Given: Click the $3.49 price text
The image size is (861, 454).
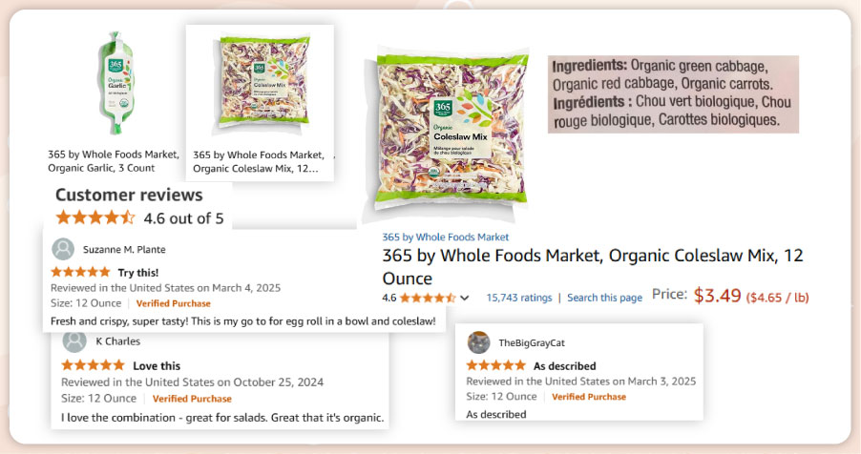Looking at the screenshot, I should point(717,296).
